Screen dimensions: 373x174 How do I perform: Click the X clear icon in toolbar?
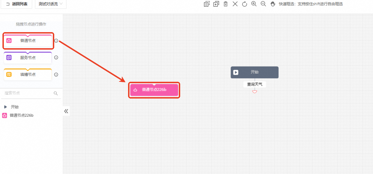(x=235, y=4)
